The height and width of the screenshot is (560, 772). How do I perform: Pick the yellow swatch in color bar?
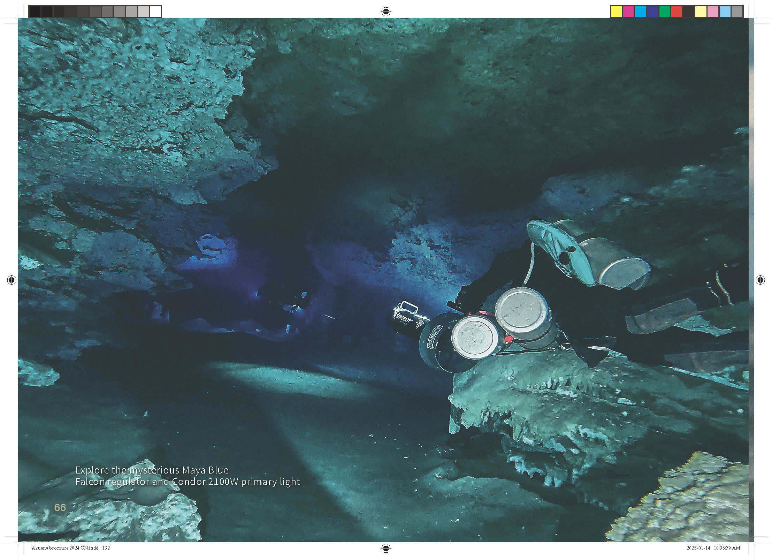click(x=616, y=12)
